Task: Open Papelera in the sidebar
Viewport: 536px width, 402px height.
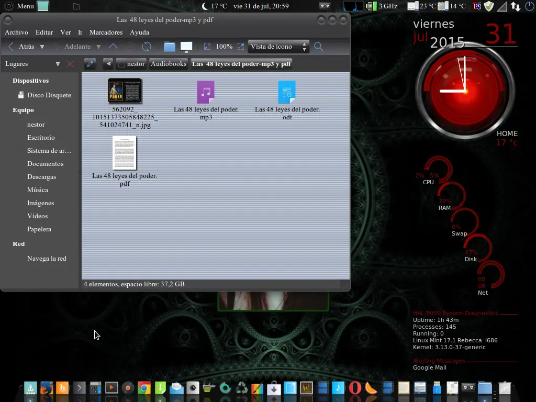Action: coord(39,229)
